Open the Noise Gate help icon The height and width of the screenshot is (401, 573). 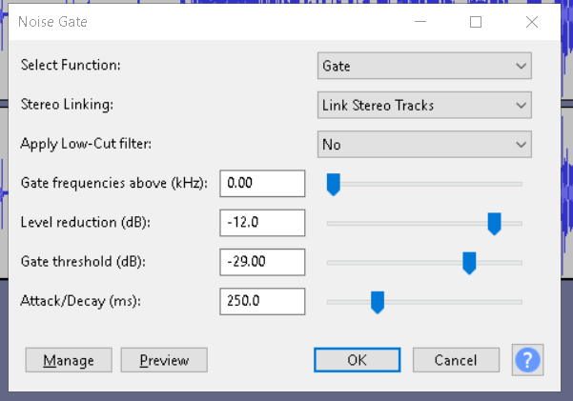point(527,360)
